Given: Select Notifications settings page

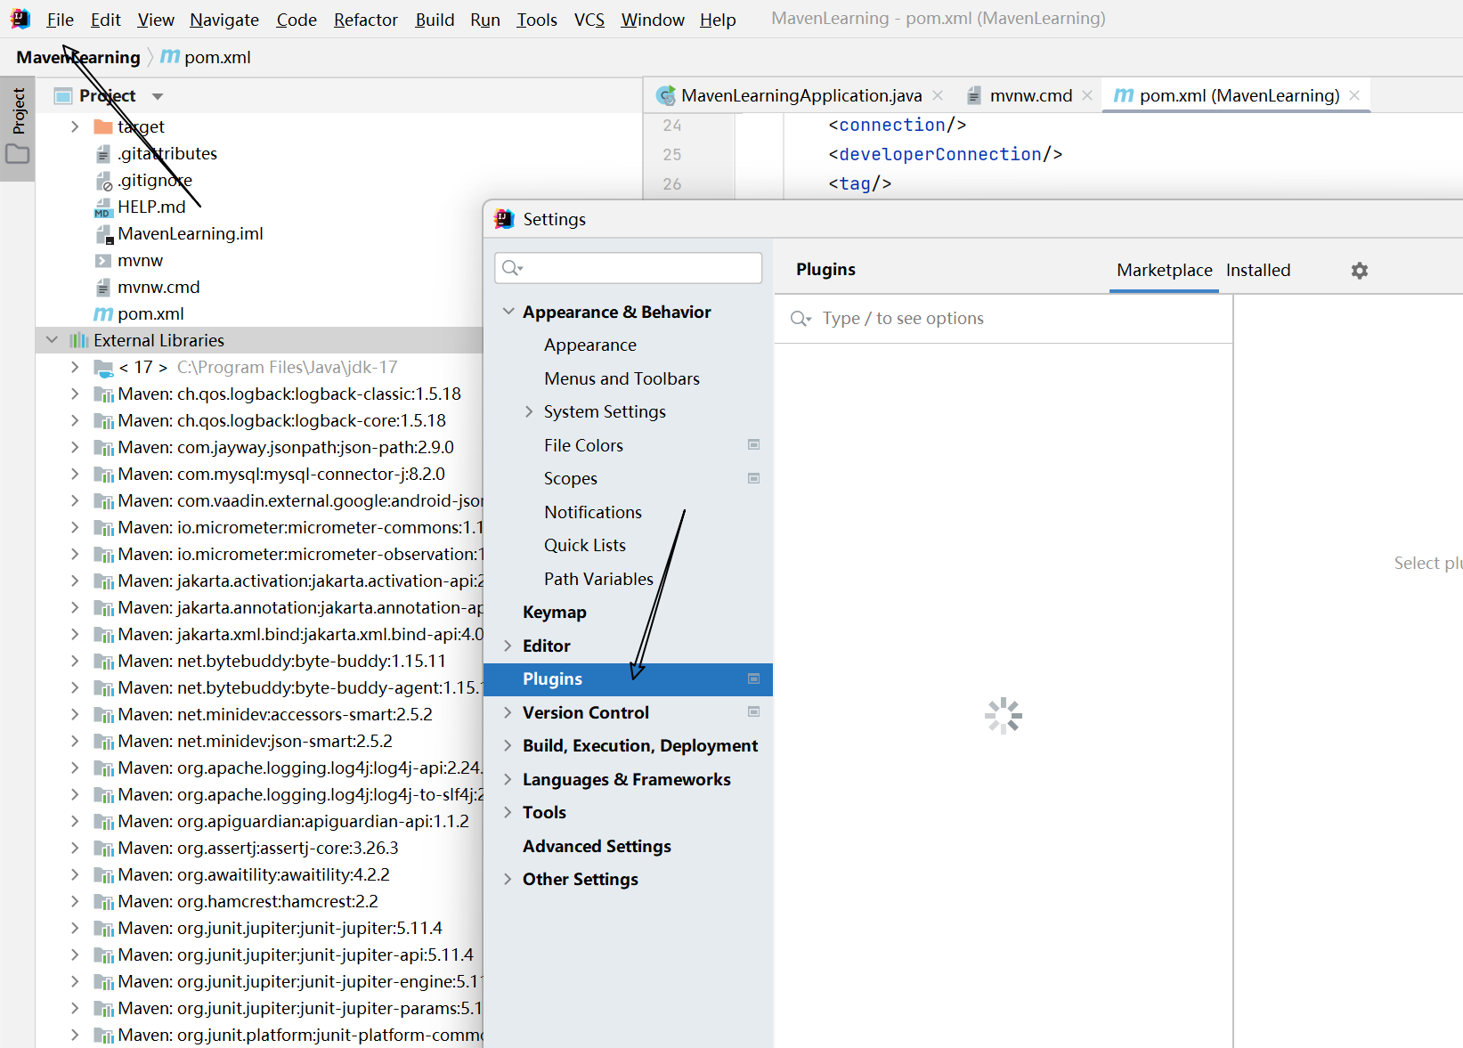Looking at the screenshot, I should click(593, 512).
